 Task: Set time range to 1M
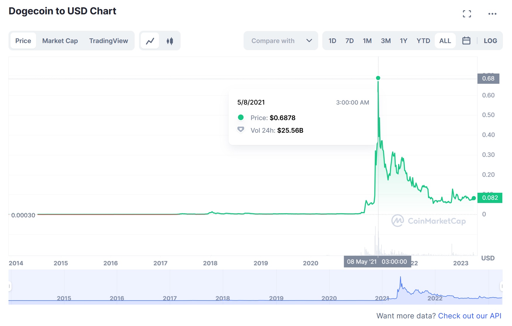tap(367, 41)
